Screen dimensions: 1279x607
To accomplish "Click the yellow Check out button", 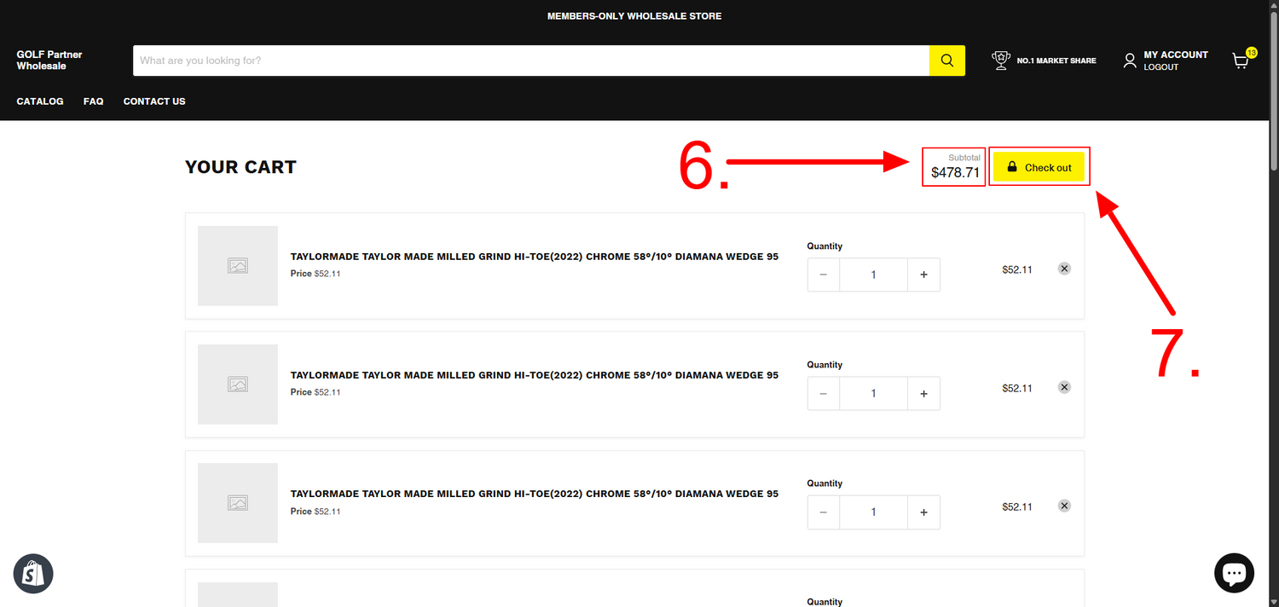I will click(1039, 167).
